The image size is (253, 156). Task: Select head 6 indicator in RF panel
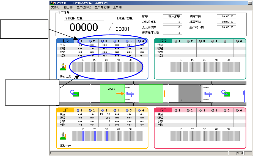[x=237, y=110]
